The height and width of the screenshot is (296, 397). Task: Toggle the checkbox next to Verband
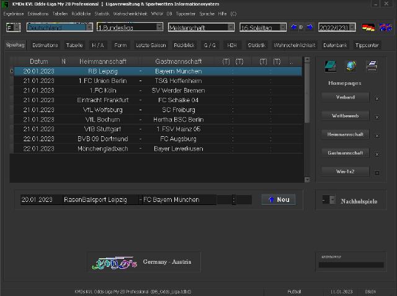pos(377,98)
